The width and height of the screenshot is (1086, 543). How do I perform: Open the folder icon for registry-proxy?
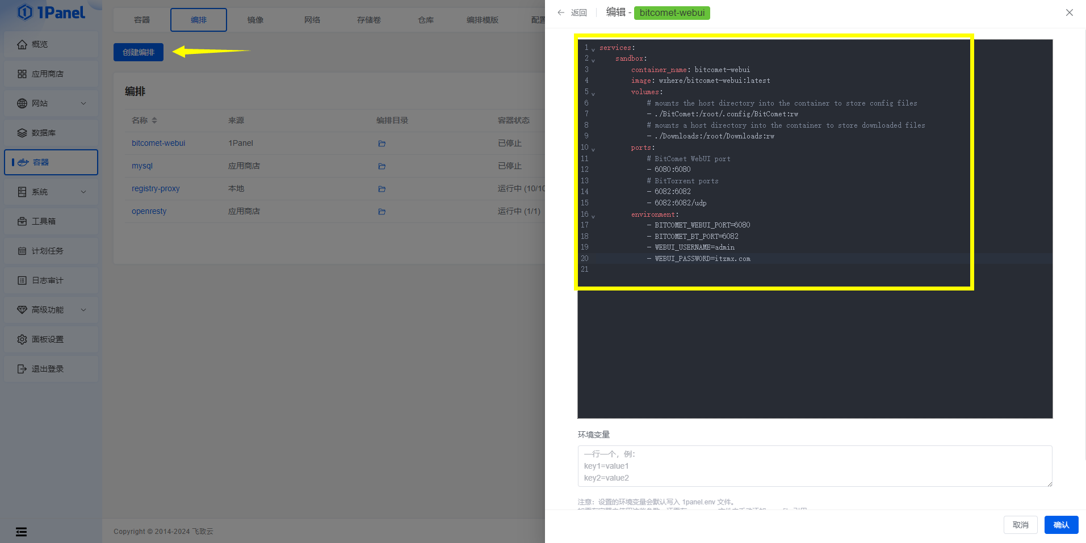(x=382, y=189)
